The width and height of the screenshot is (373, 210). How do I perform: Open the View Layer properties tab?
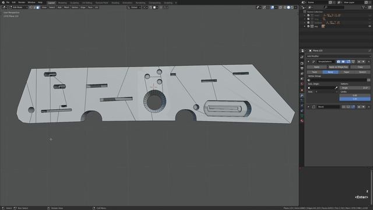302,73
